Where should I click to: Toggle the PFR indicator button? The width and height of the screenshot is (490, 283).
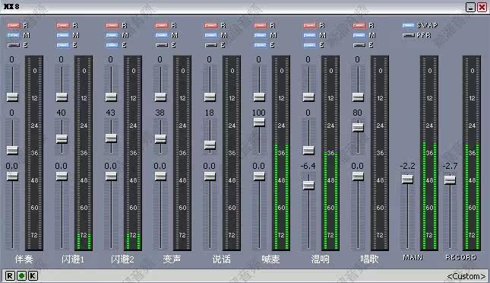tap(409, 35)
